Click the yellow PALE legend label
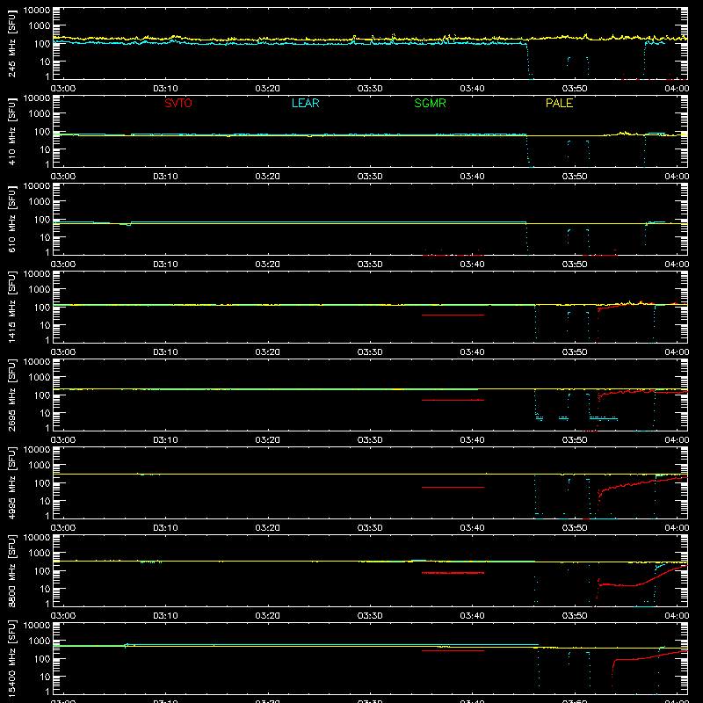The height and width of the screenshot is (703, 703). (x=559, y=103)
